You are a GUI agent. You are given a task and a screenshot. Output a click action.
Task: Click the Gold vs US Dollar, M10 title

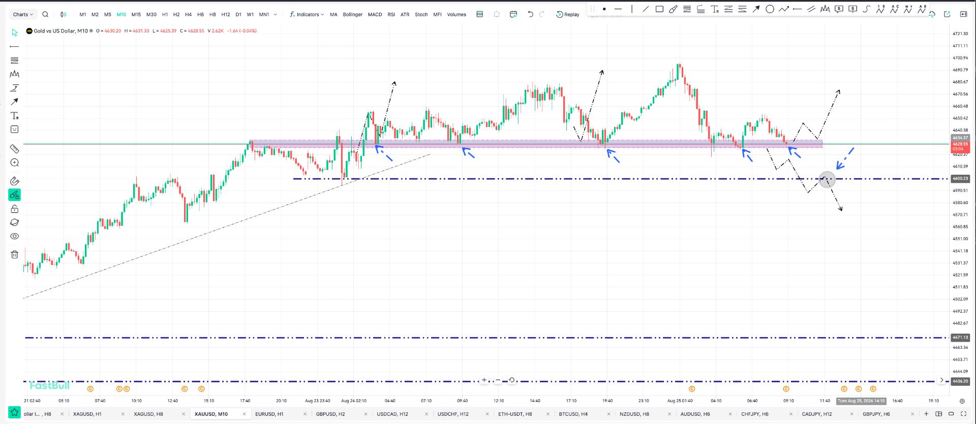[60, 31]
